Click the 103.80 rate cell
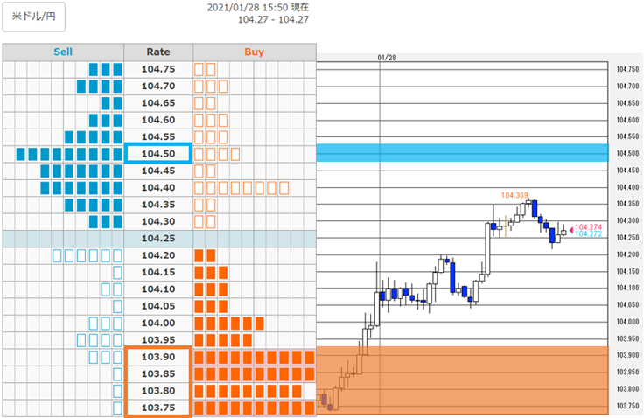The image size is (644, 418). 158,391
